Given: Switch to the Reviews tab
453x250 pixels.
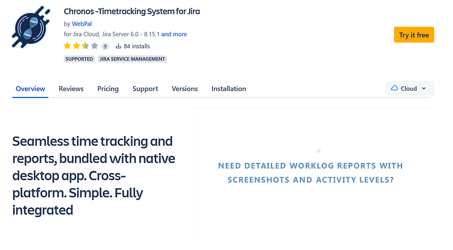Looking at the screenshot, I should point(71,88).
